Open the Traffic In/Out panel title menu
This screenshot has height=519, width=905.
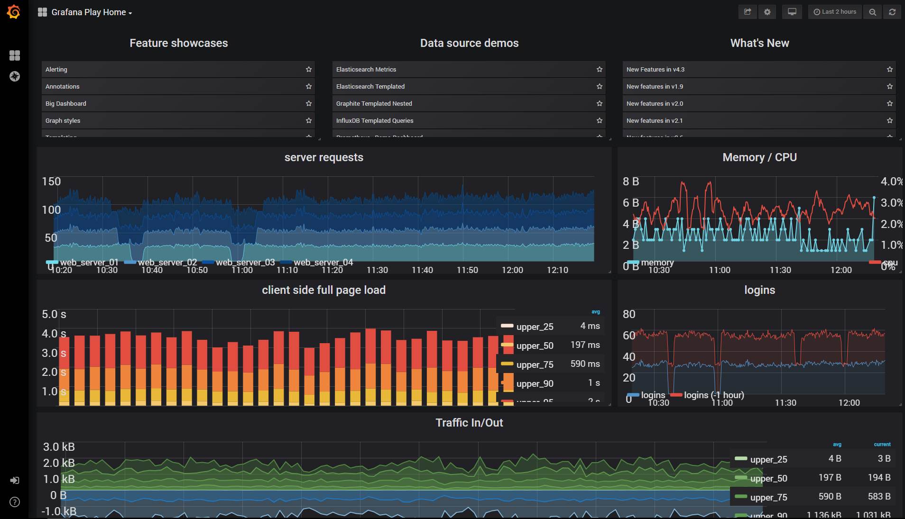click(x=469, y=423)
